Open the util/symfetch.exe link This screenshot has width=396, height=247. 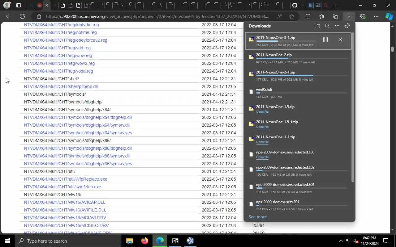point(62,187)
